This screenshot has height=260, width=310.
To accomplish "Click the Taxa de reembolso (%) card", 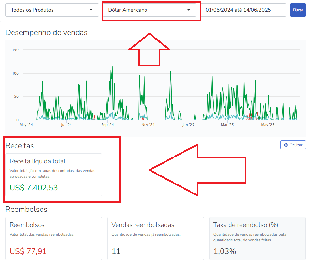I will click(258, 238).
